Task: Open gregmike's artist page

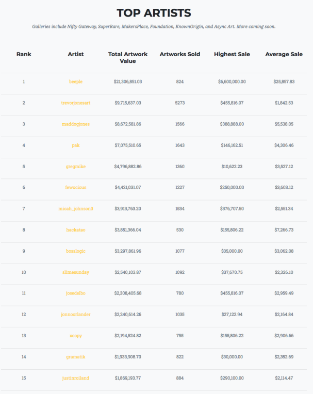Action: click(x=76, y=167)
